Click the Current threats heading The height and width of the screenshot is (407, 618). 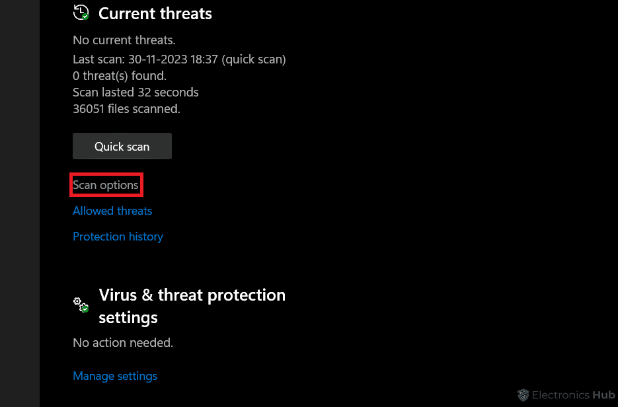click(x=155, y=13)
